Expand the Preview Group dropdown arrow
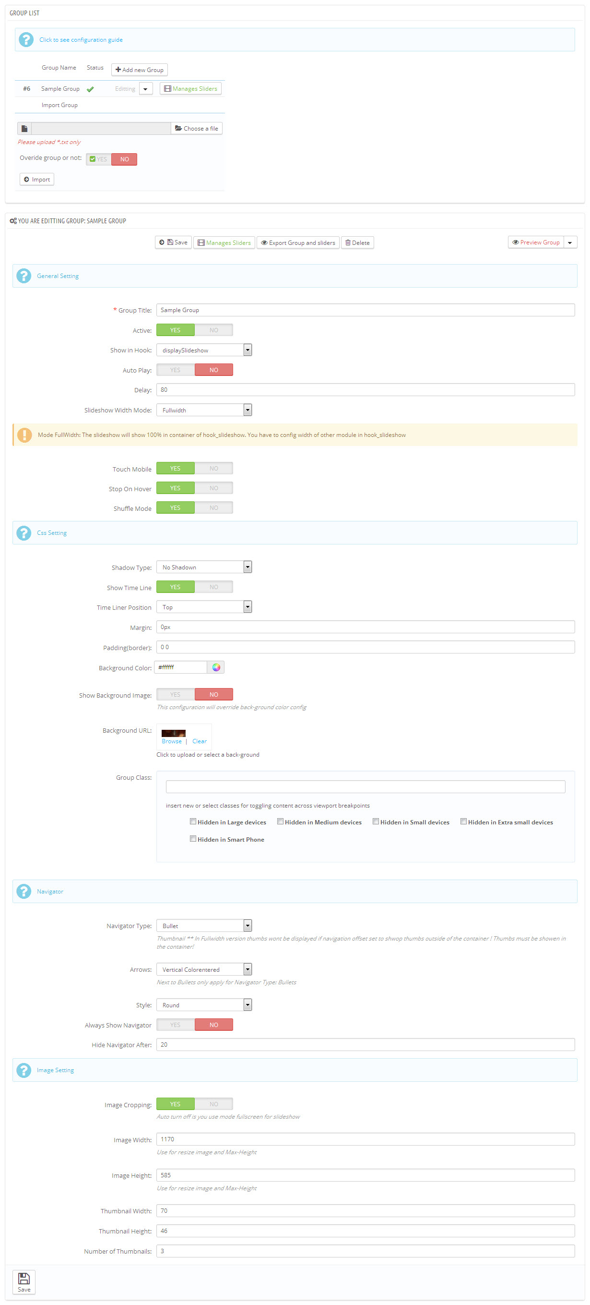This screenshot has width=590, height=1305. pos(570,242)
